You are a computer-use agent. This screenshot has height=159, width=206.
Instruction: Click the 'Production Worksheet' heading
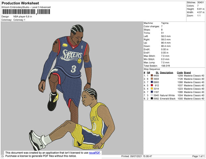[20, 3]
